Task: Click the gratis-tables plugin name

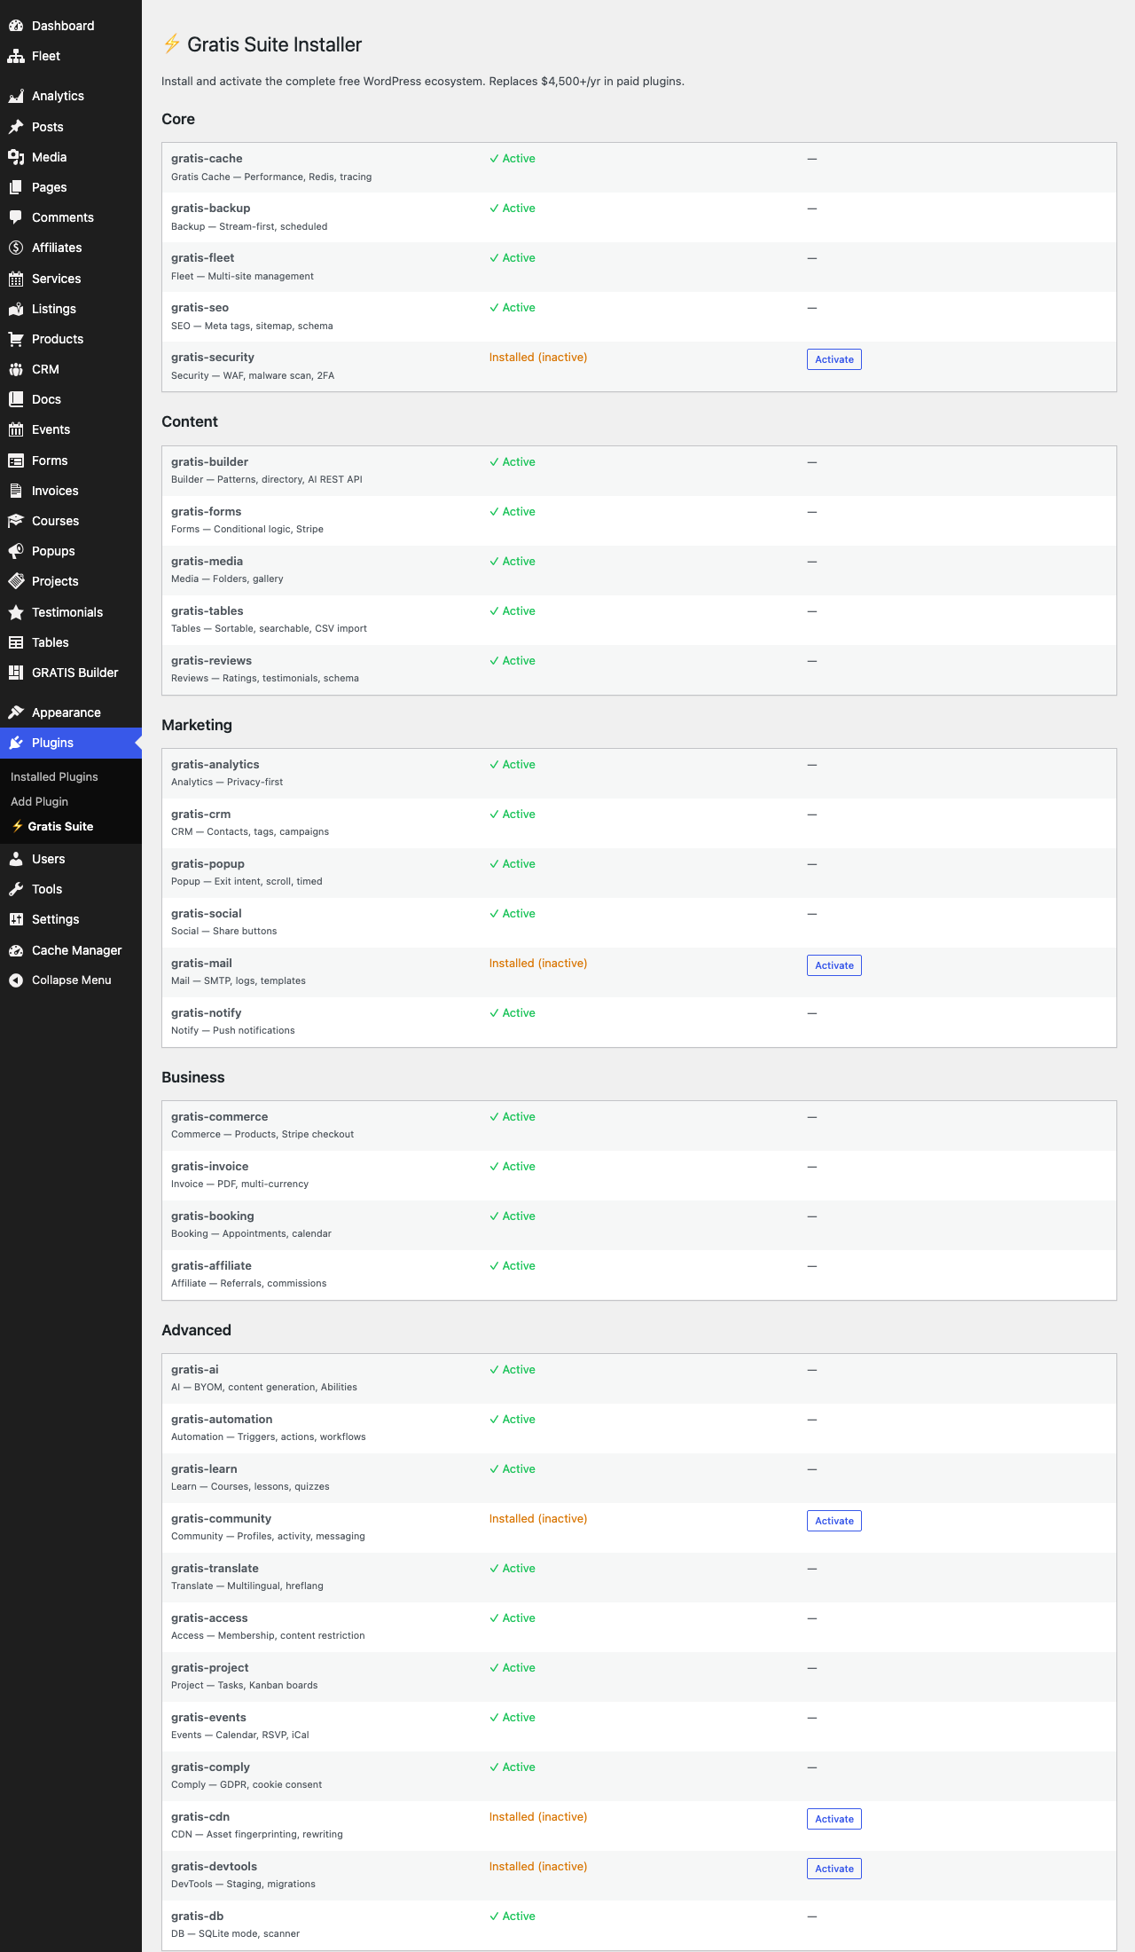Action: (207, 611)
